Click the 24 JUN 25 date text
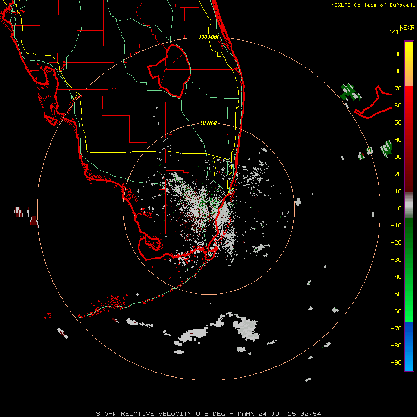The image size is (417, 417). pyautogui.click(x=277, y=414)
